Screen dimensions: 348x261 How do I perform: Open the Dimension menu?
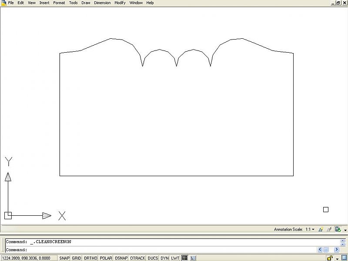(102, 3)
